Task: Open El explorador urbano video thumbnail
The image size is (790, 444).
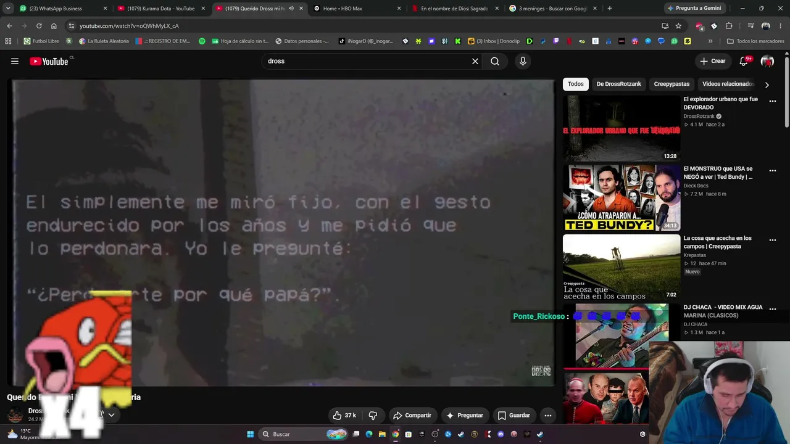Action: tap(622, 128)
